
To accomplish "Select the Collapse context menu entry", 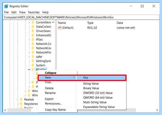I will pos(50,73).
